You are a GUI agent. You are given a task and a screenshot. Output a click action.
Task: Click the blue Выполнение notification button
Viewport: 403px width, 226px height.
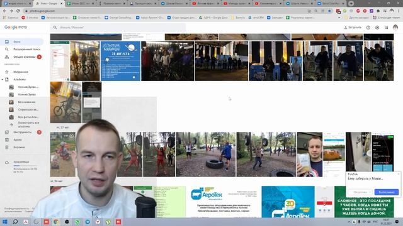386,192
